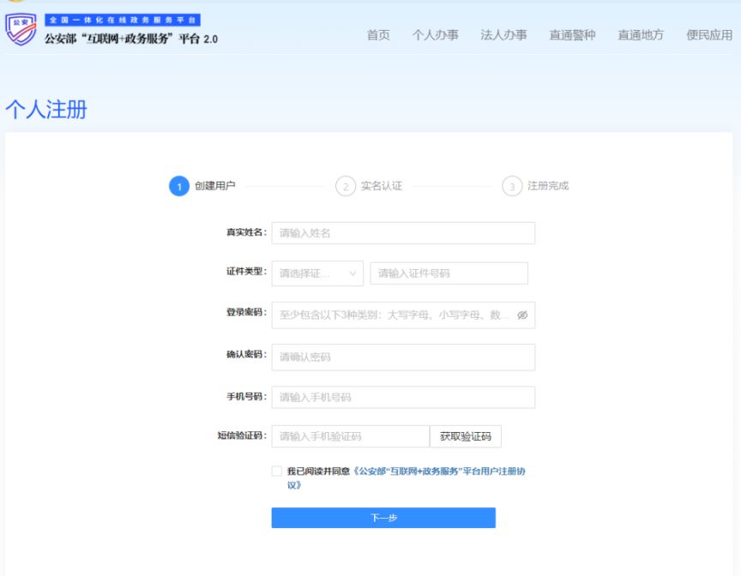The image size is (741, 576).
Task: Click the 手机号码 input field
Action: (403, 398)
